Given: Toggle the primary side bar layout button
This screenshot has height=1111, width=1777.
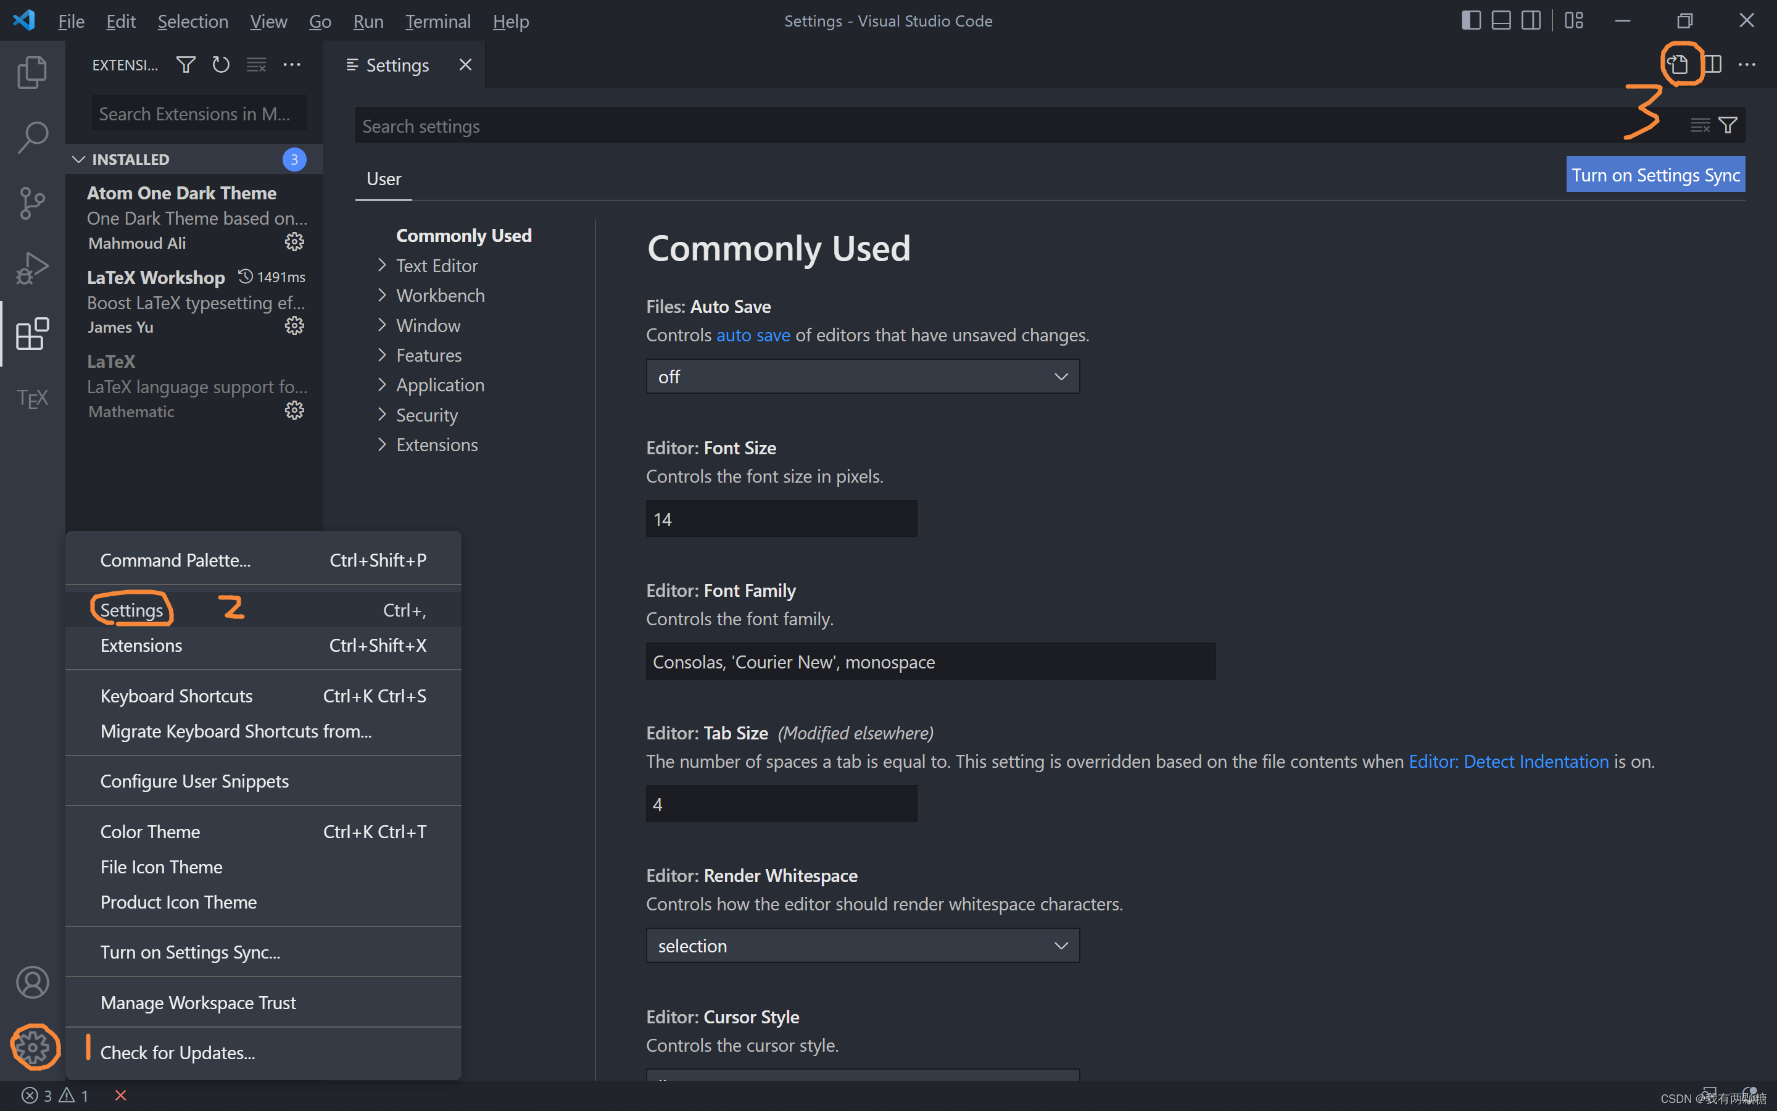Looking at the screenshot, I should [x=1471, y=20].
